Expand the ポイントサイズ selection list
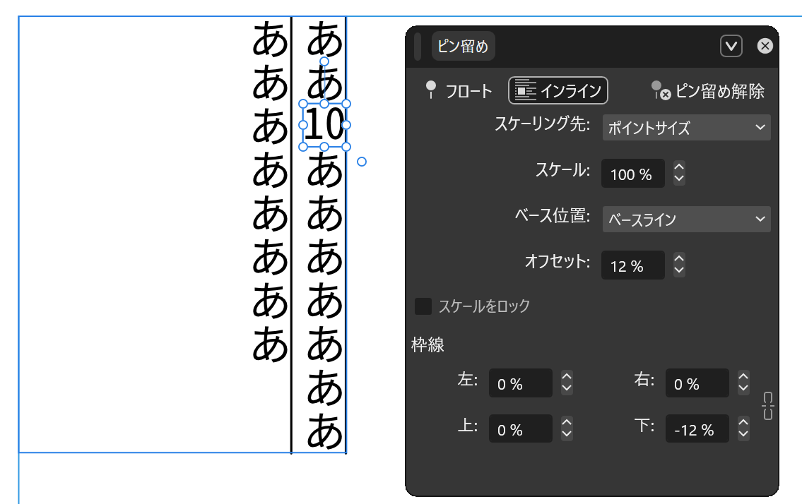The width and height of the screenshot is (802, 504). tap(761, 128)
